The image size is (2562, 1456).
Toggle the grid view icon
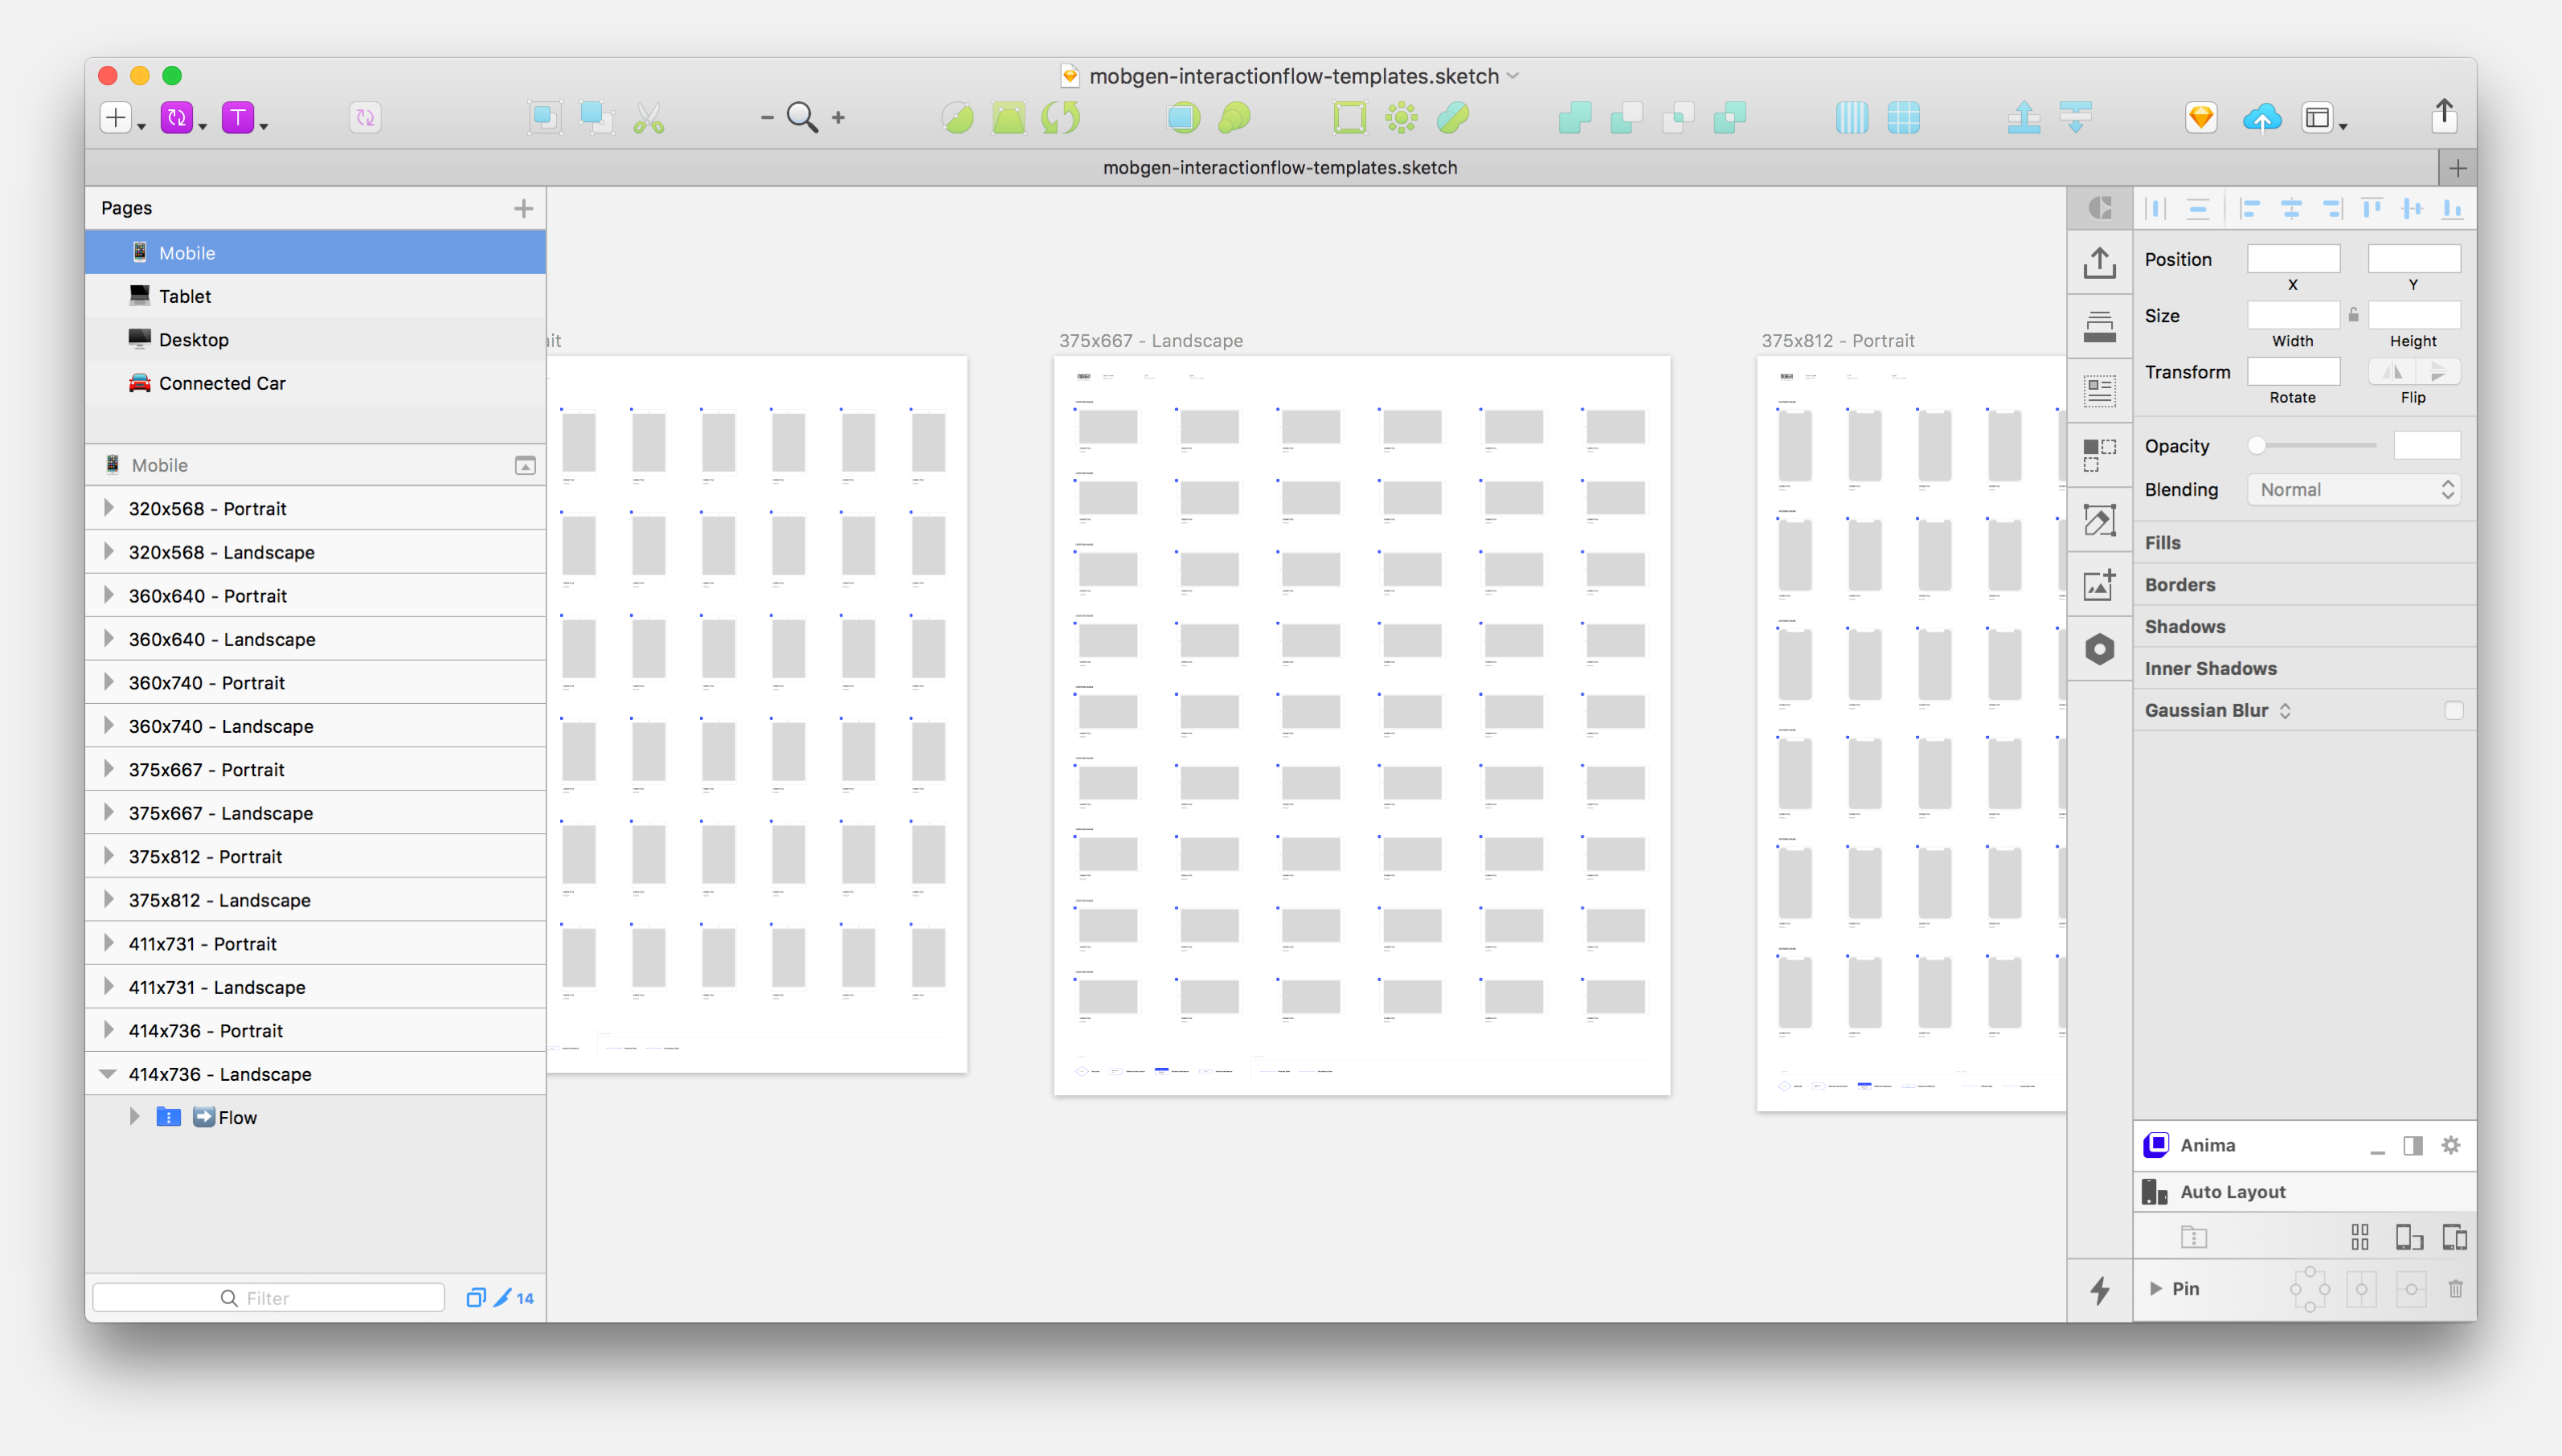click(1903, 117)
